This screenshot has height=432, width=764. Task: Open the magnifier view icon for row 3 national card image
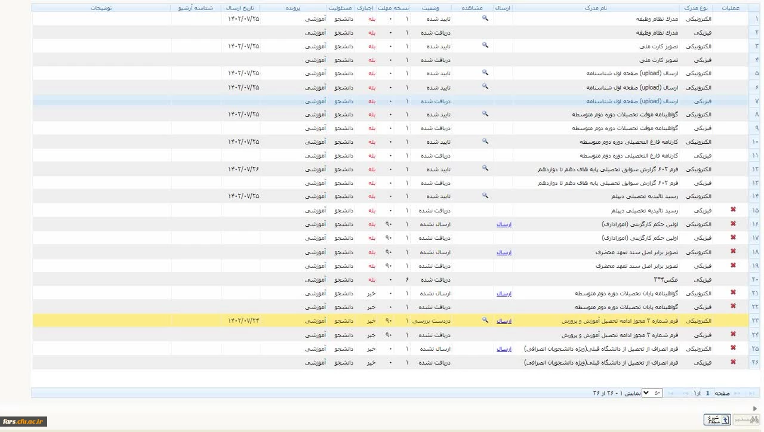[x=485, y=45]
